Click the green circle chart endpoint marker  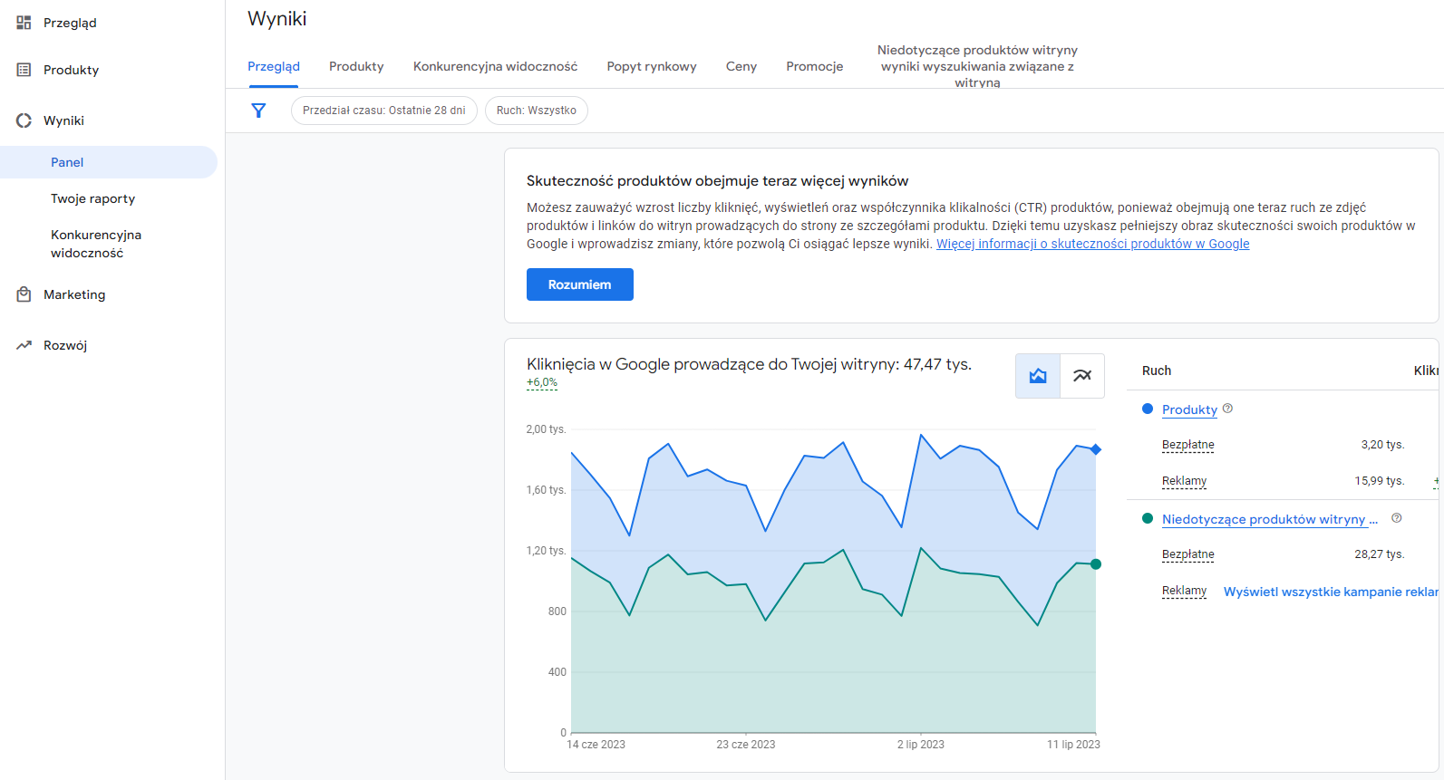[1096, 564]
